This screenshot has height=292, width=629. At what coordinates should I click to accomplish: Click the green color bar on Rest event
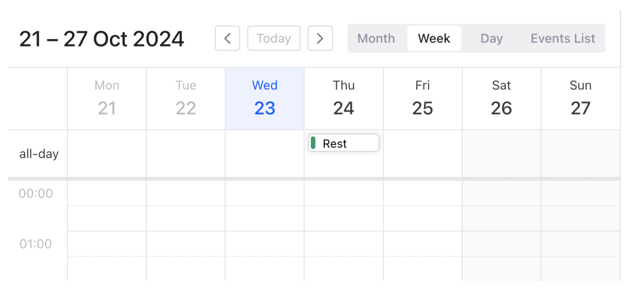(x=313, y=144)
